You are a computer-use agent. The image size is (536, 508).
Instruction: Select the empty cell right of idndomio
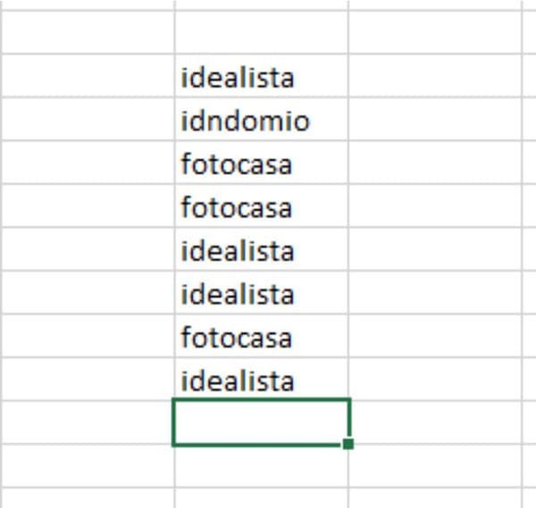435,121
